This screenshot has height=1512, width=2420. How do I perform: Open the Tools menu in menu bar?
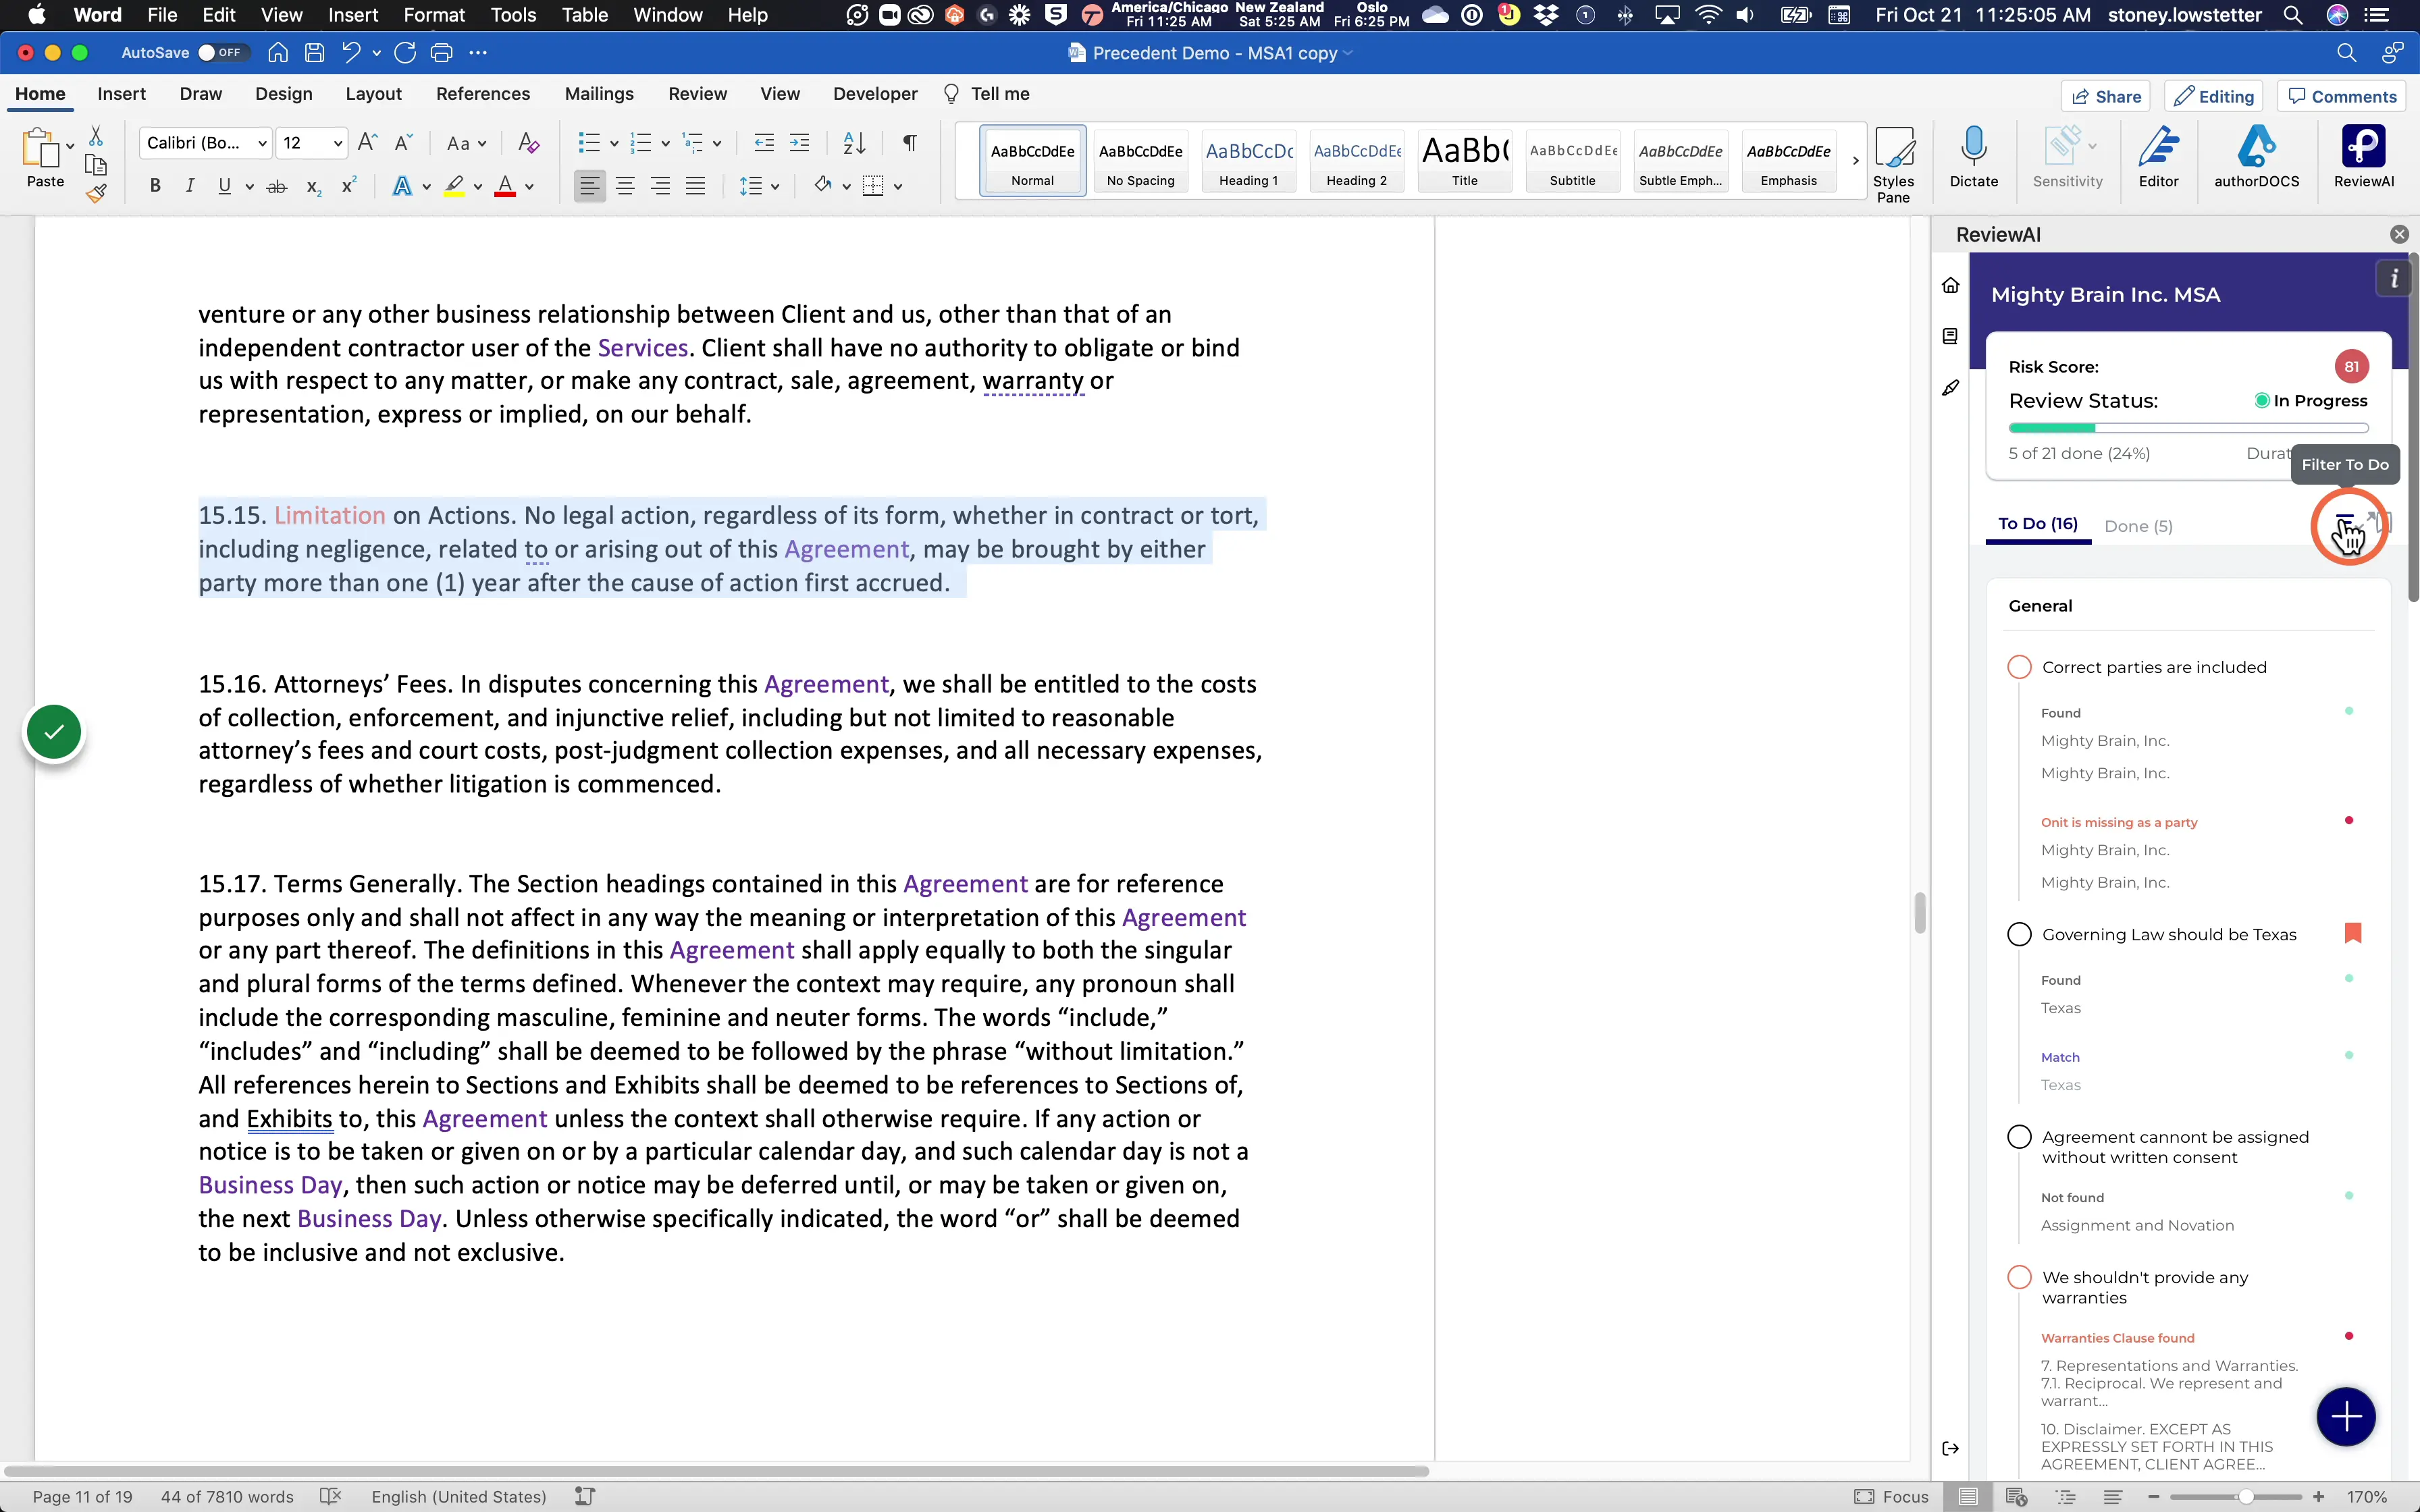point(513,15)
